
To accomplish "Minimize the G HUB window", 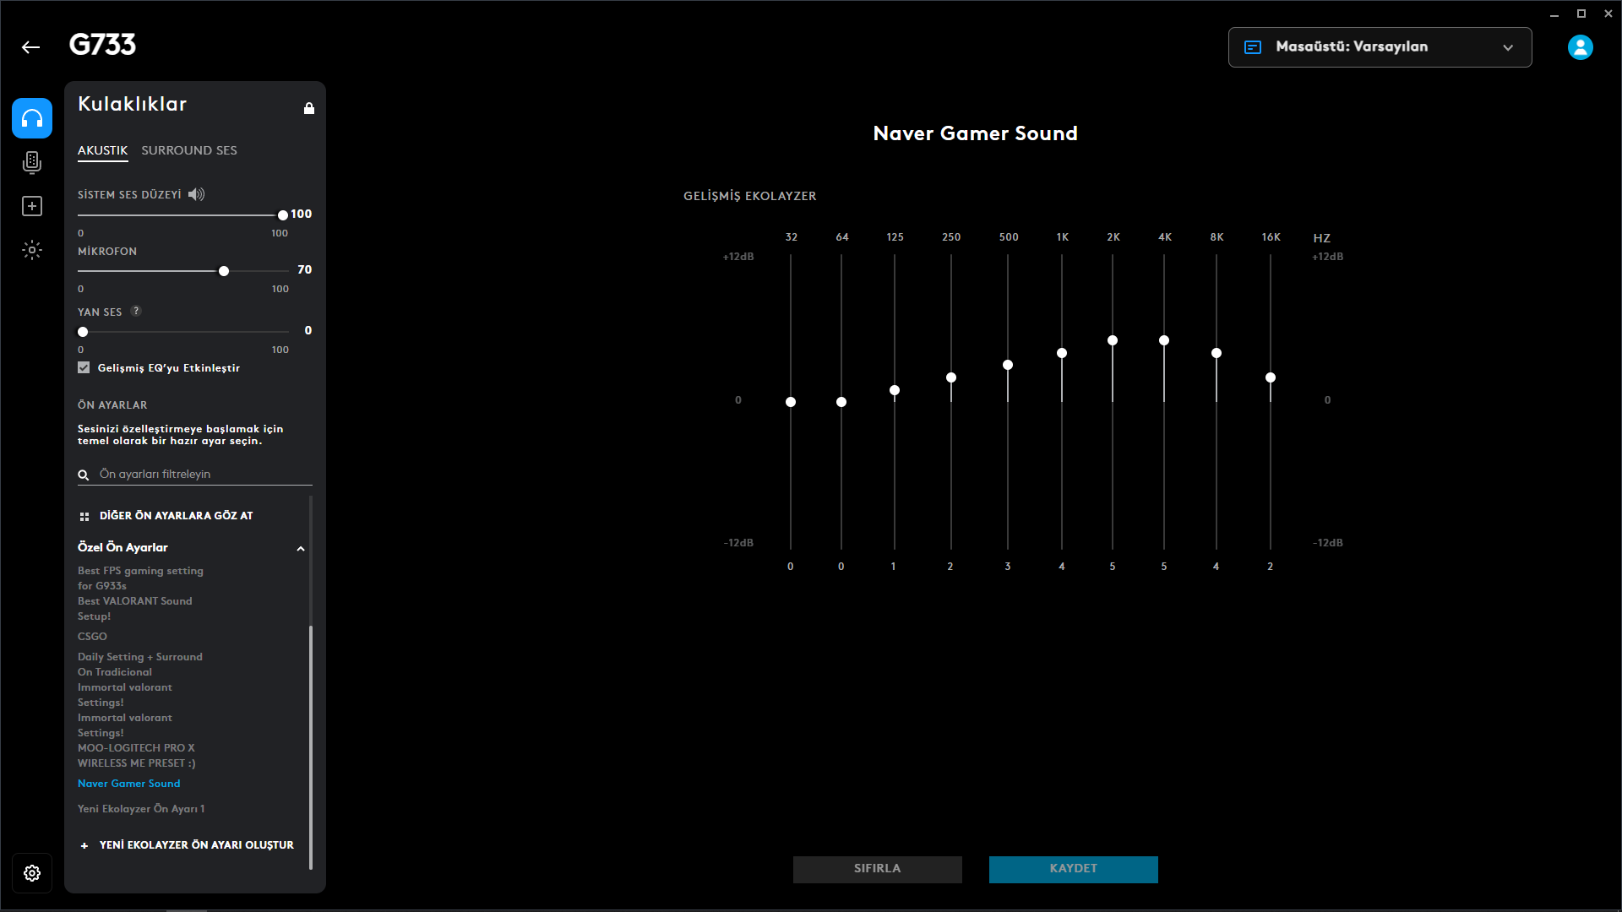I will click(1554, 14).
